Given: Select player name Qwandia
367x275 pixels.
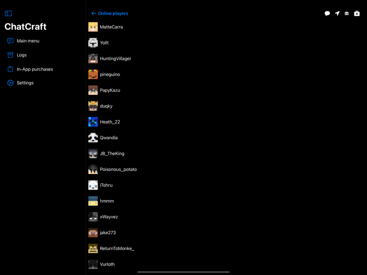Looking at the screenshot, I should click(109, 138).
